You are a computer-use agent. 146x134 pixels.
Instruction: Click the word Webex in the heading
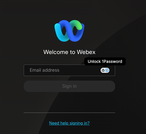point(86,52)
